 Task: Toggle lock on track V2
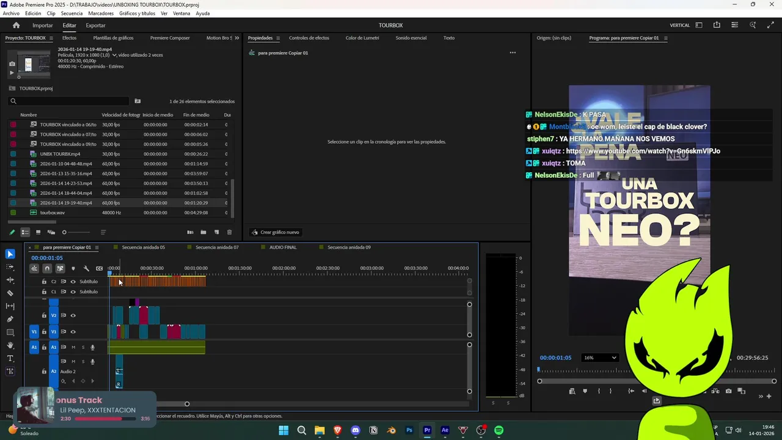click(44, 315)
